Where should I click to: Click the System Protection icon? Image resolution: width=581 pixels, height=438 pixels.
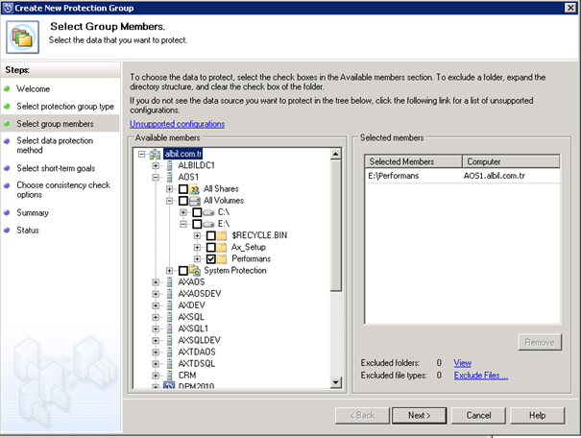click(195, 270)
